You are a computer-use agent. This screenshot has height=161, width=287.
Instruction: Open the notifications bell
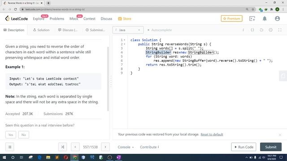pos(265,19)
